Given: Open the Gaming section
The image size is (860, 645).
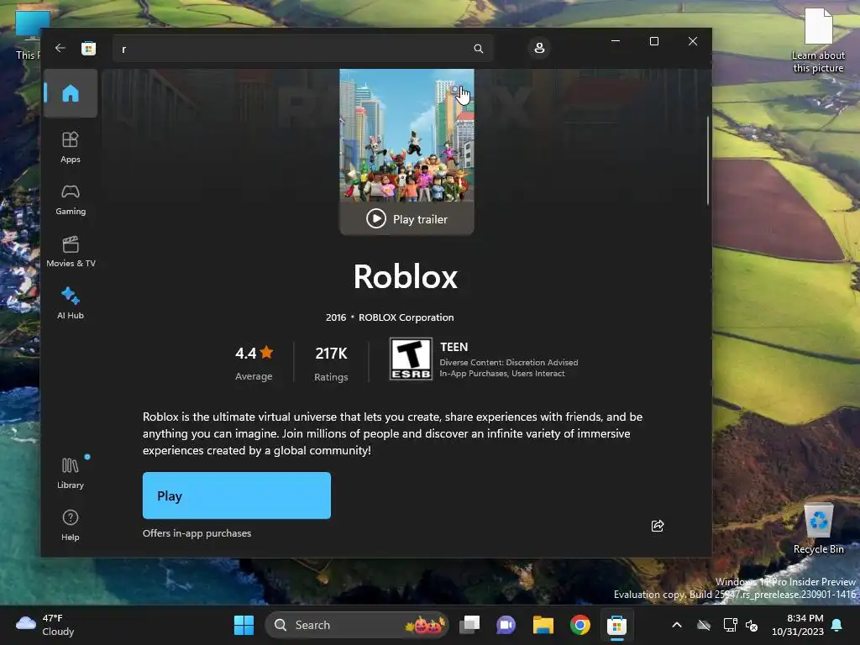Looking at the screenshot, I should (71, 200).
